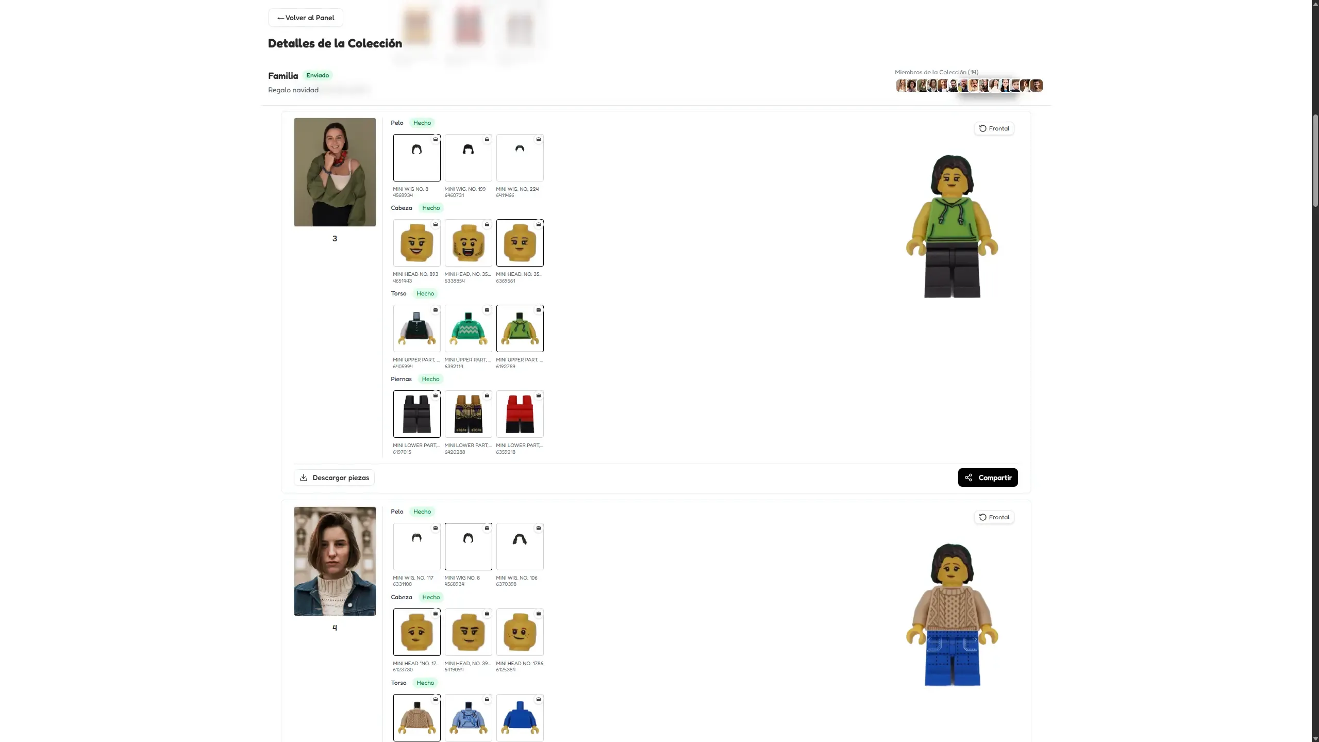Choose the brown patterned legs piece

(x=468, y=415)
